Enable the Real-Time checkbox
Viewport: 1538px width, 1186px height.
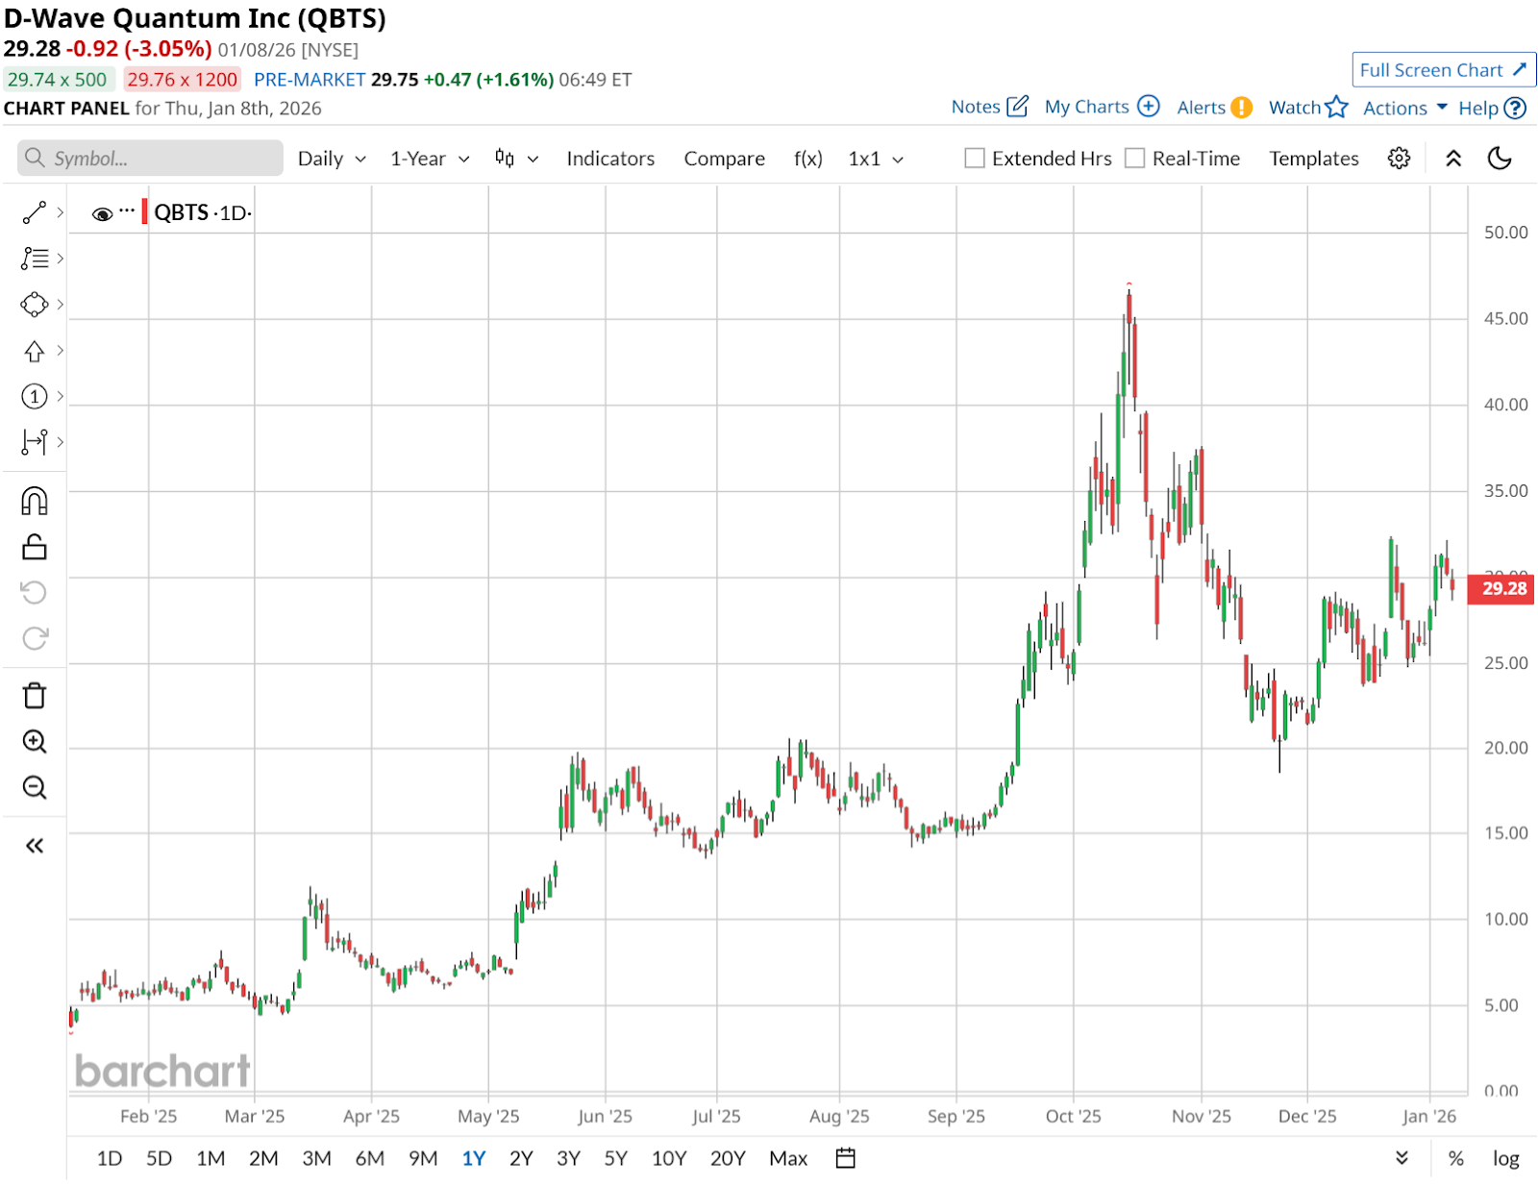(x=1135, y=159)
